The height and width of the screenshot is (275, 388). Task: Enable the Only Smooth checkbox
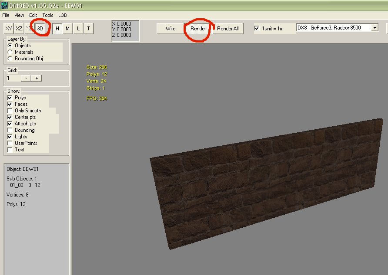coord(10,111)
